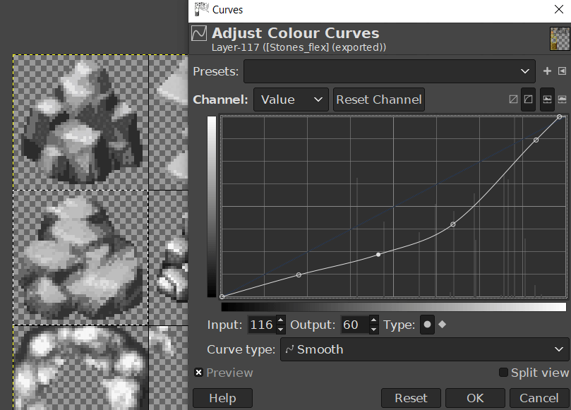Confirm changes with the OK button
571x410 pixels.
tap(474, 398)
